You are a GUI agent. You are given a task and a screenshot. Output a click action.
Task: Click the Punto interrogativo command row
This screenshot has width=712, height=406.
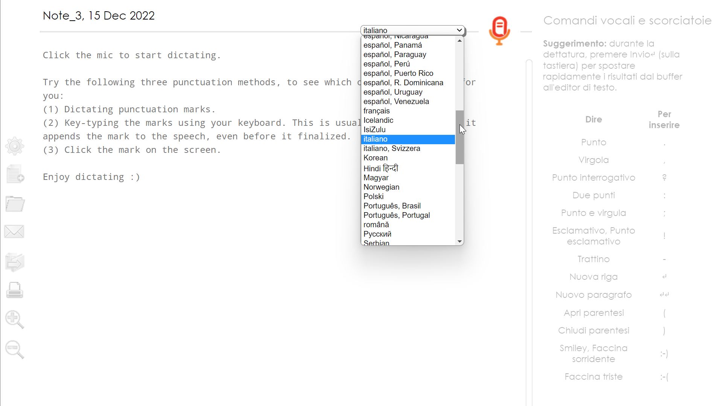pyautogui.click(x=593, y=178)
